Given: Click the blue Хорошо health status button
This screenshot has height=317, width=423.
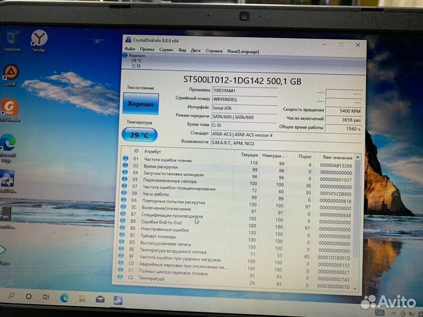Looking at the screenshot, I should [140, 104].
